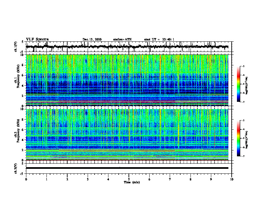261x201 pixels.
Task: Click the 'start UT = 23:40: 1' text
Action: click(159, 39)
